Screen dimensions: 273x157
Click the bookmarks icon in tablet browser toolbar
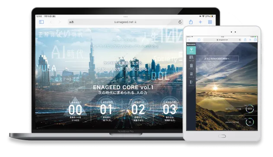click(199, 40)
